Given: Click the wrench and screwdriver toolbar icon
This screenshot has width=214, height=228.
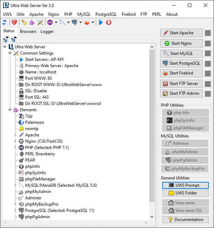Looking at the screenshot, I should click(x=40, y=22).
